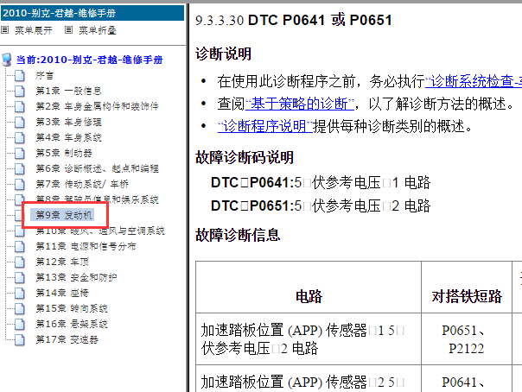Collapse all menus with 菜单折叠
522x392 pixels.
(97, 30)
